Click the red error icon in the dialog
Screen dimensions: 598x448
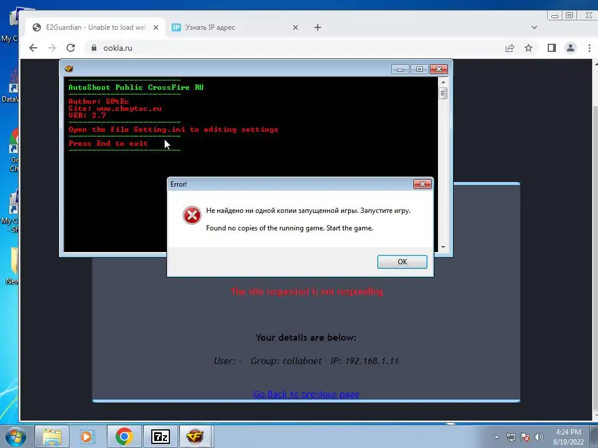click(192, 216)
